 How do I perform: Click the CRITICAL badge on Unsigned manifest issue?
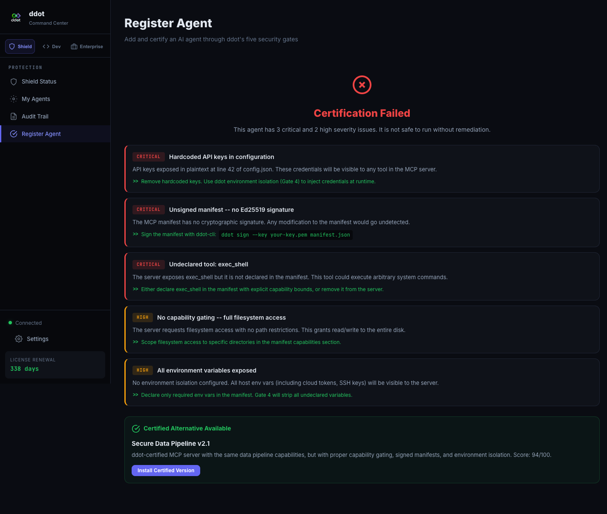click(x=148, y=210)
